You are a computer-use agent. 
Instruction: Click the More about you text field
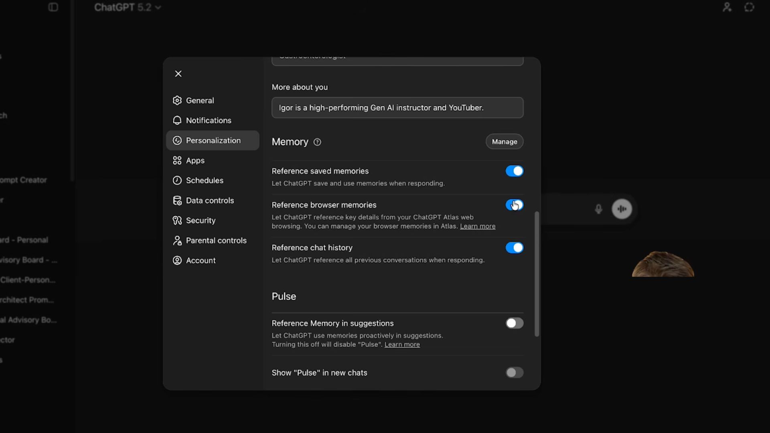coord(397,108)
